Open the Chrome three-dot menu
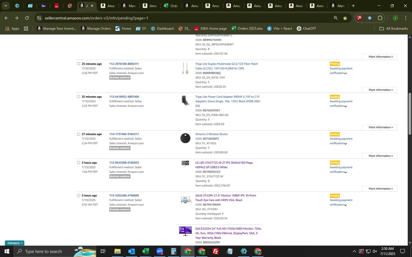The height and width of the screenshot is (257, 412). [x=406, y=18]
